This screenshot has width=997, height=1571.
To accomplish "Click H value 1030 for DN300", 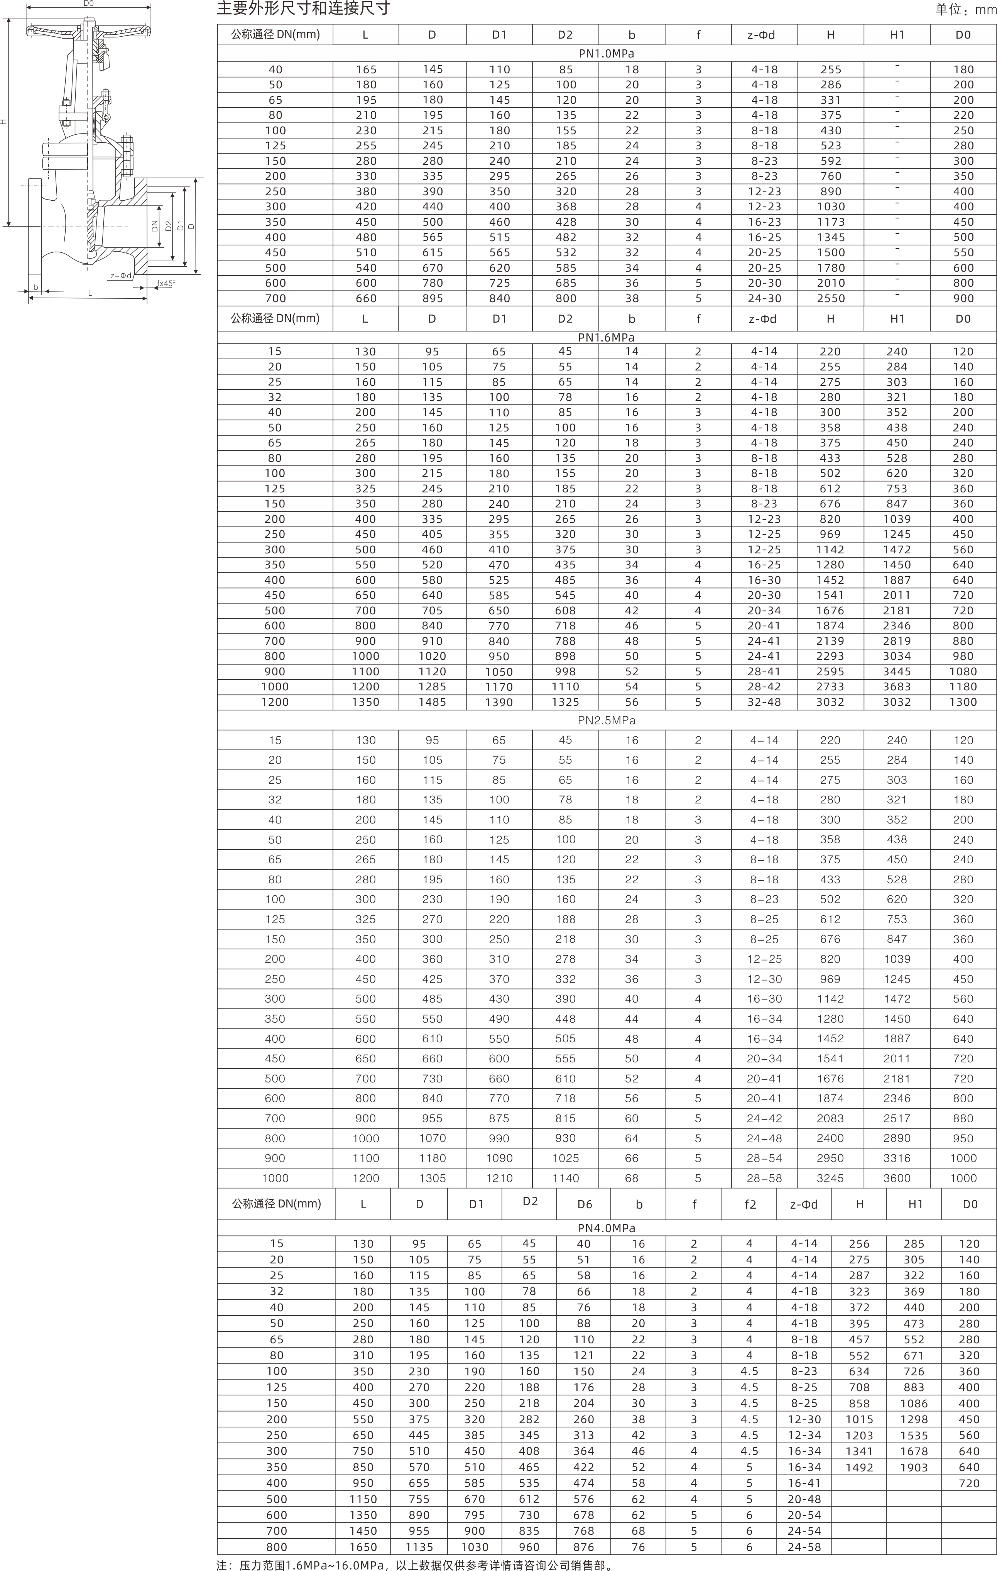I will 831,207.
